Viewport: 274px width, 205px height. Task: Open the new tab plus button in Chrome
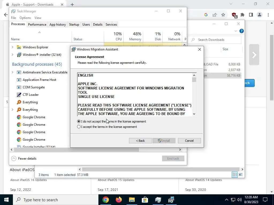[x=72, y=5]
